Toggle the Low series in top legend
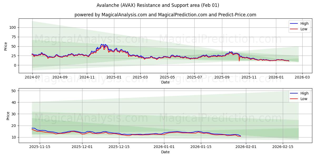This screenshot has width=316, height=158. pyautogui.click(x=303, y=29)
